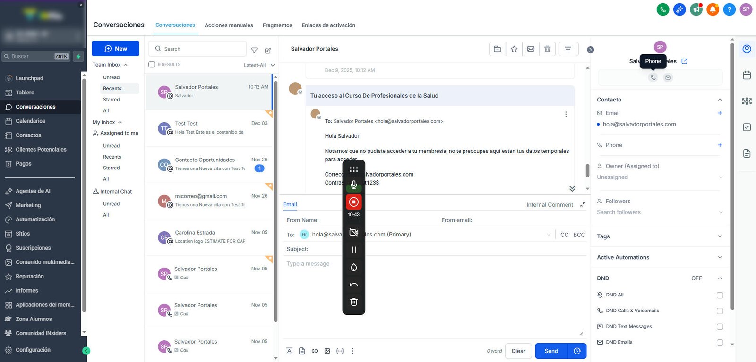Screen dimensions: 756x362
Task: Expand the Tags section
Action: [660, 236]
